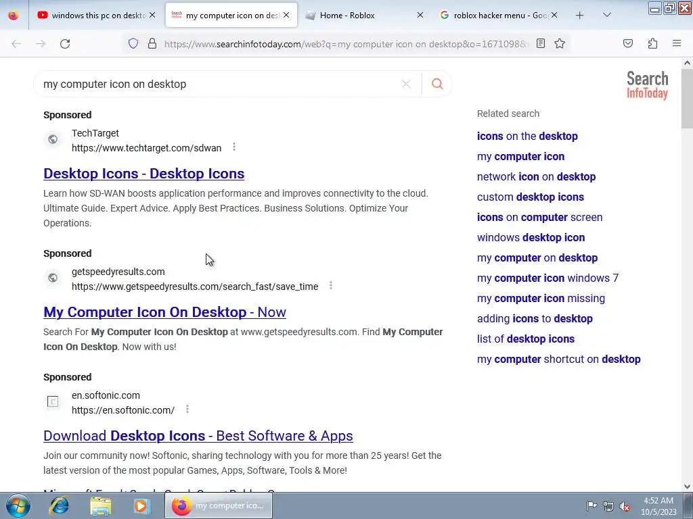Click the Firefox back arrow button
This screenshot has height=519, width=693.
click(16, 44)
